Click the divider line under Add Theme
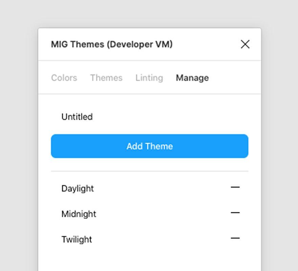The width and height of the screenshot is (298, 271). coord(149,171)
